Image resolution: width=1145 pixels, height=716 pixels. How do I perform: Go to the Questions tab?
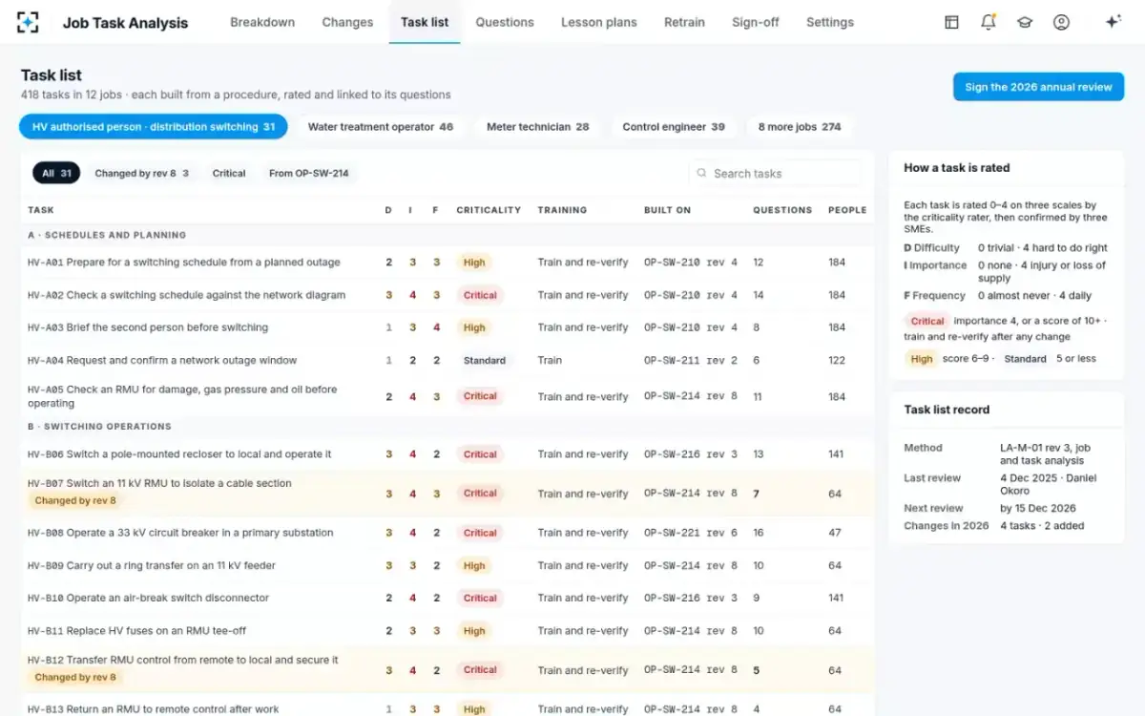pos(505,22)
